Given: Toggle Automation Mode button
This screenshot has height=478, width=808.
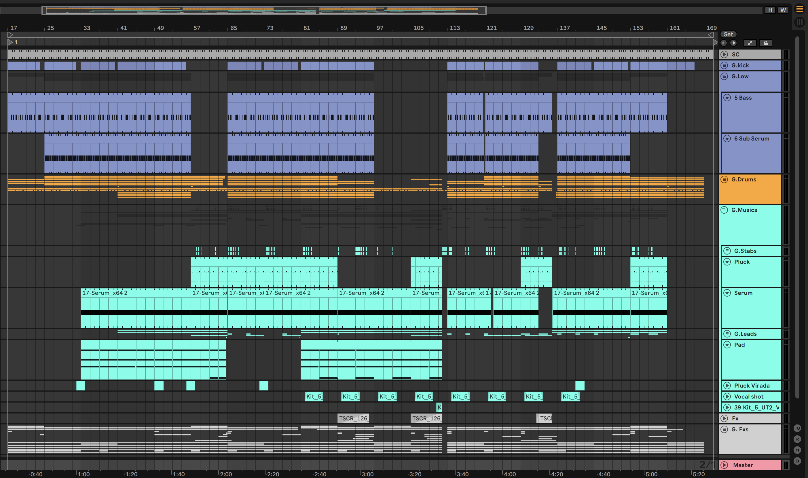Looking at the screenshot, I should coord(750,43).
